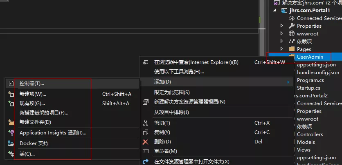The image size is (342, 165).
Task: Click the folder icon beside 新建文件夹(D)
Action: 11,122
